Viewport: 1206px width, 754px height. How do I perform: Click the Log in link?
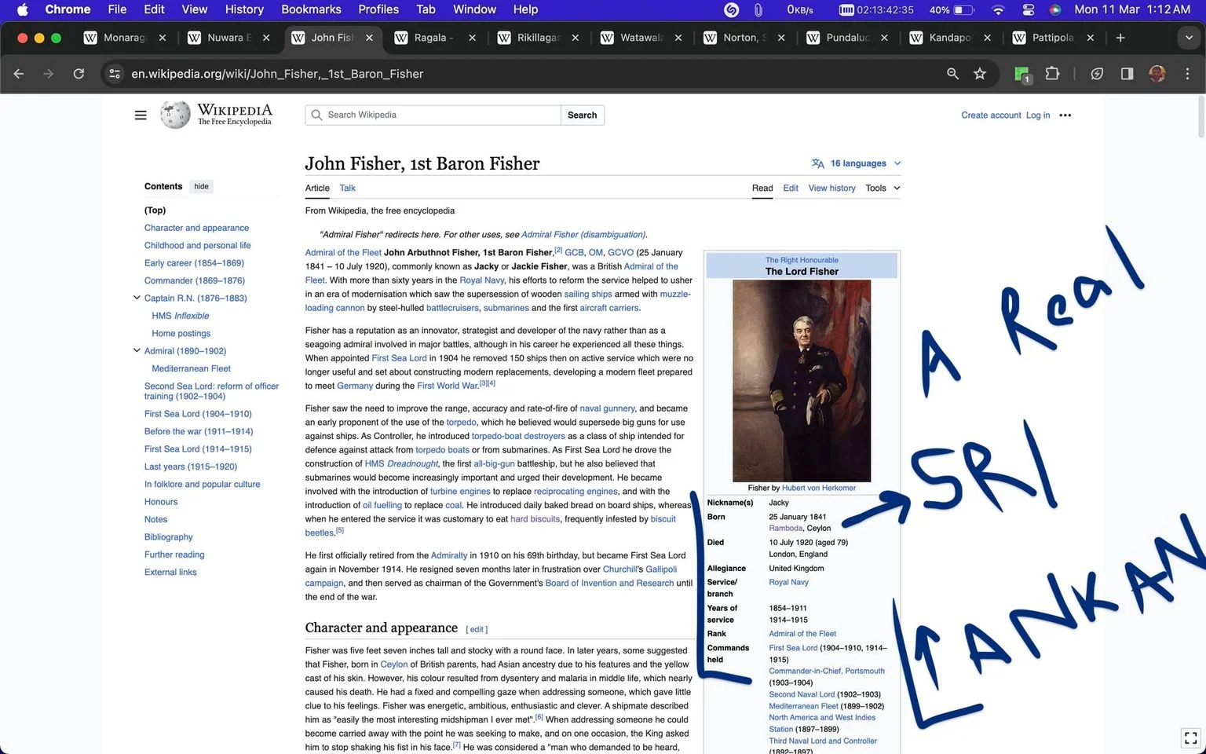[x=1038, y=115]
